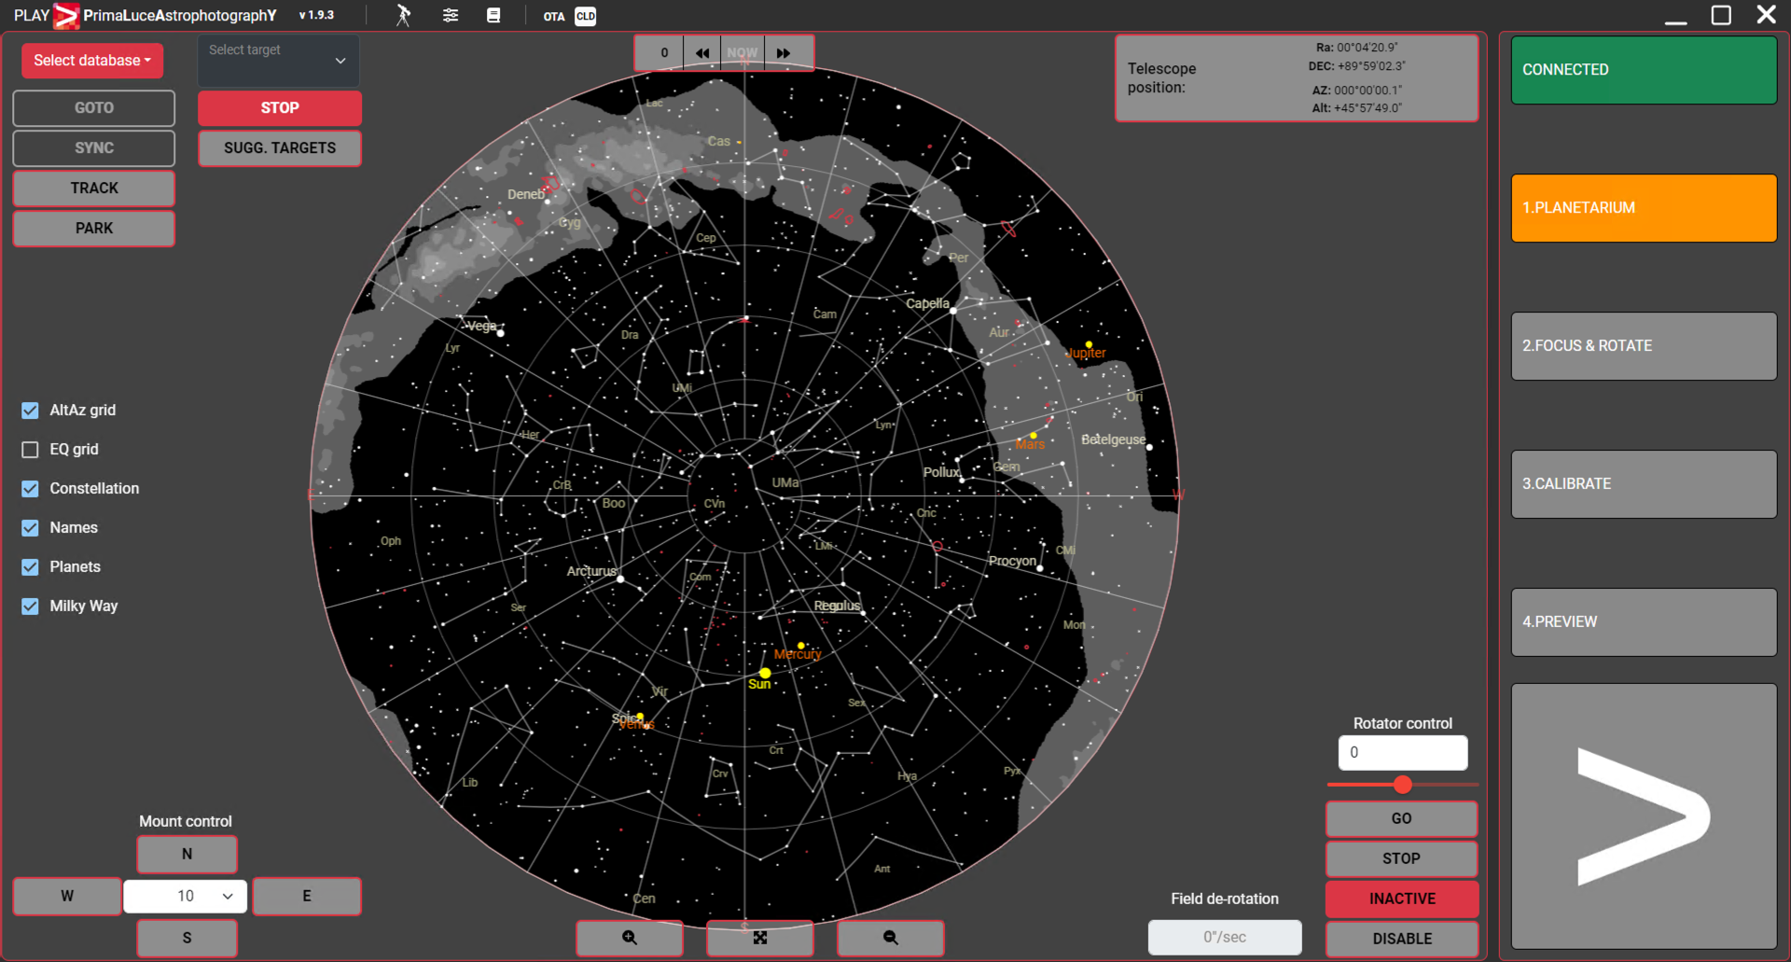
Task: Move mount west with W button
Action: coord(67,896)
